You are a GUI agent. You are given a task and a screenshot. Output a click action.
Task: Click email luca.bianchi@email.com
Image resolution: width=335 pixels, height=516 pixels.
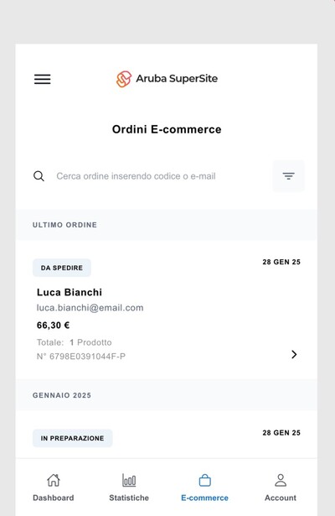(x=90, y=308)
